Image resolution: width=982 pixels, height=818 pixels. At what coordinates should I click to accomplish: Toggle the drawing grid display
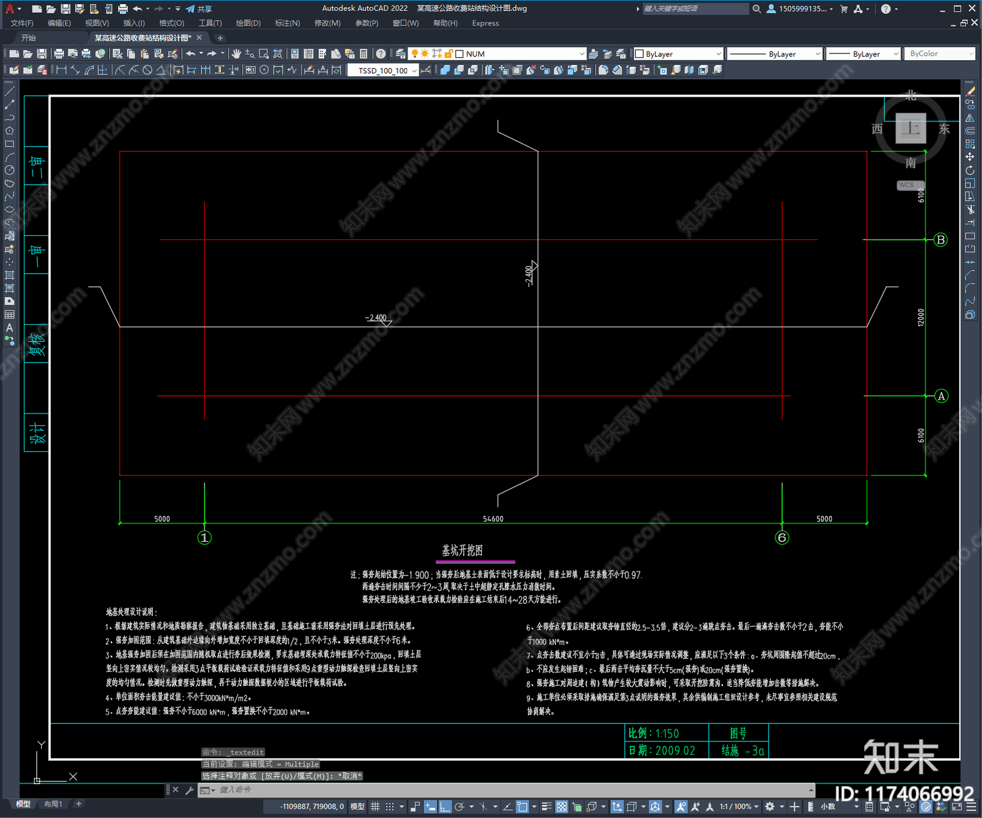click(375, 806)
